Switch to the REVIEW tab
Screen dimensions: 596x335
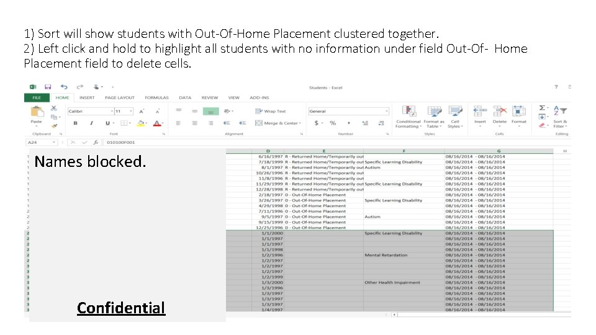click(x=210, y=97)
